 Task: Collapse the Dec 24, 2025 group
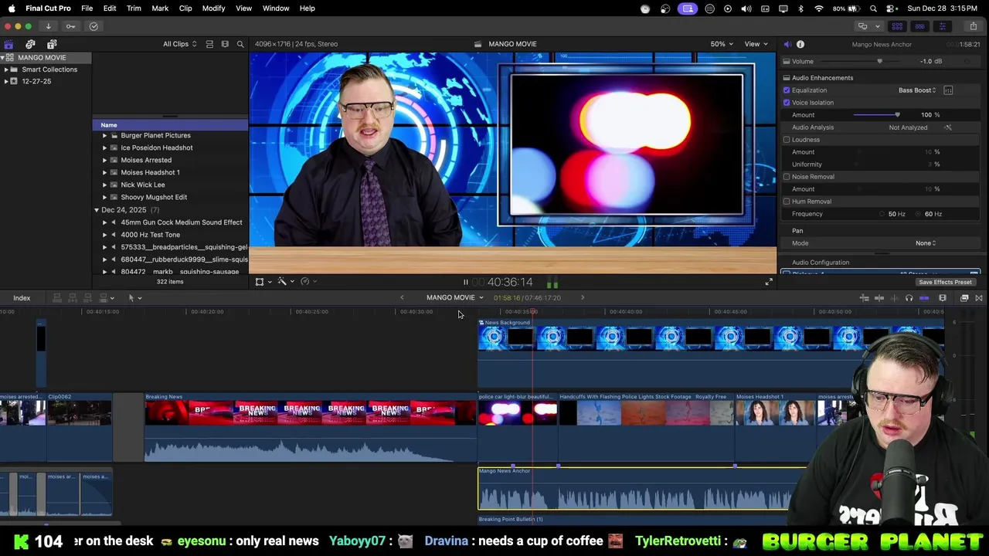pos(97,210)
